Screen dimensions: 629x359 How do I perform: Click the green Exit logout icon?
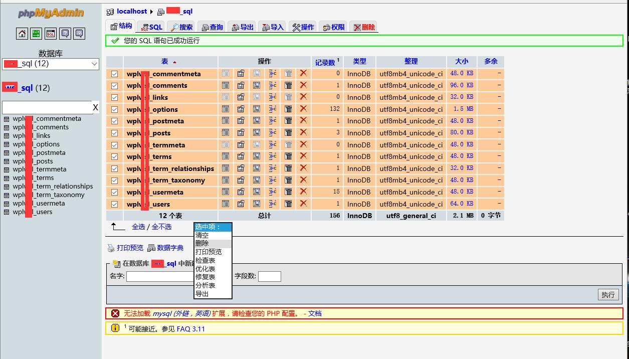36,34
